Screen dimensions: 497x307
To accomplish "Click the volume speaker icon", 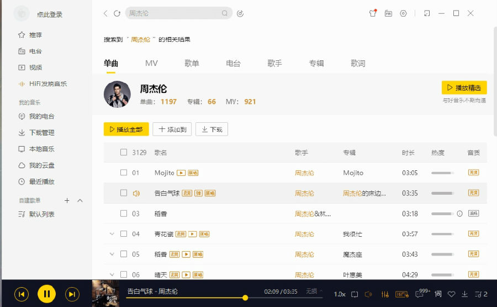I will (369, 294).
